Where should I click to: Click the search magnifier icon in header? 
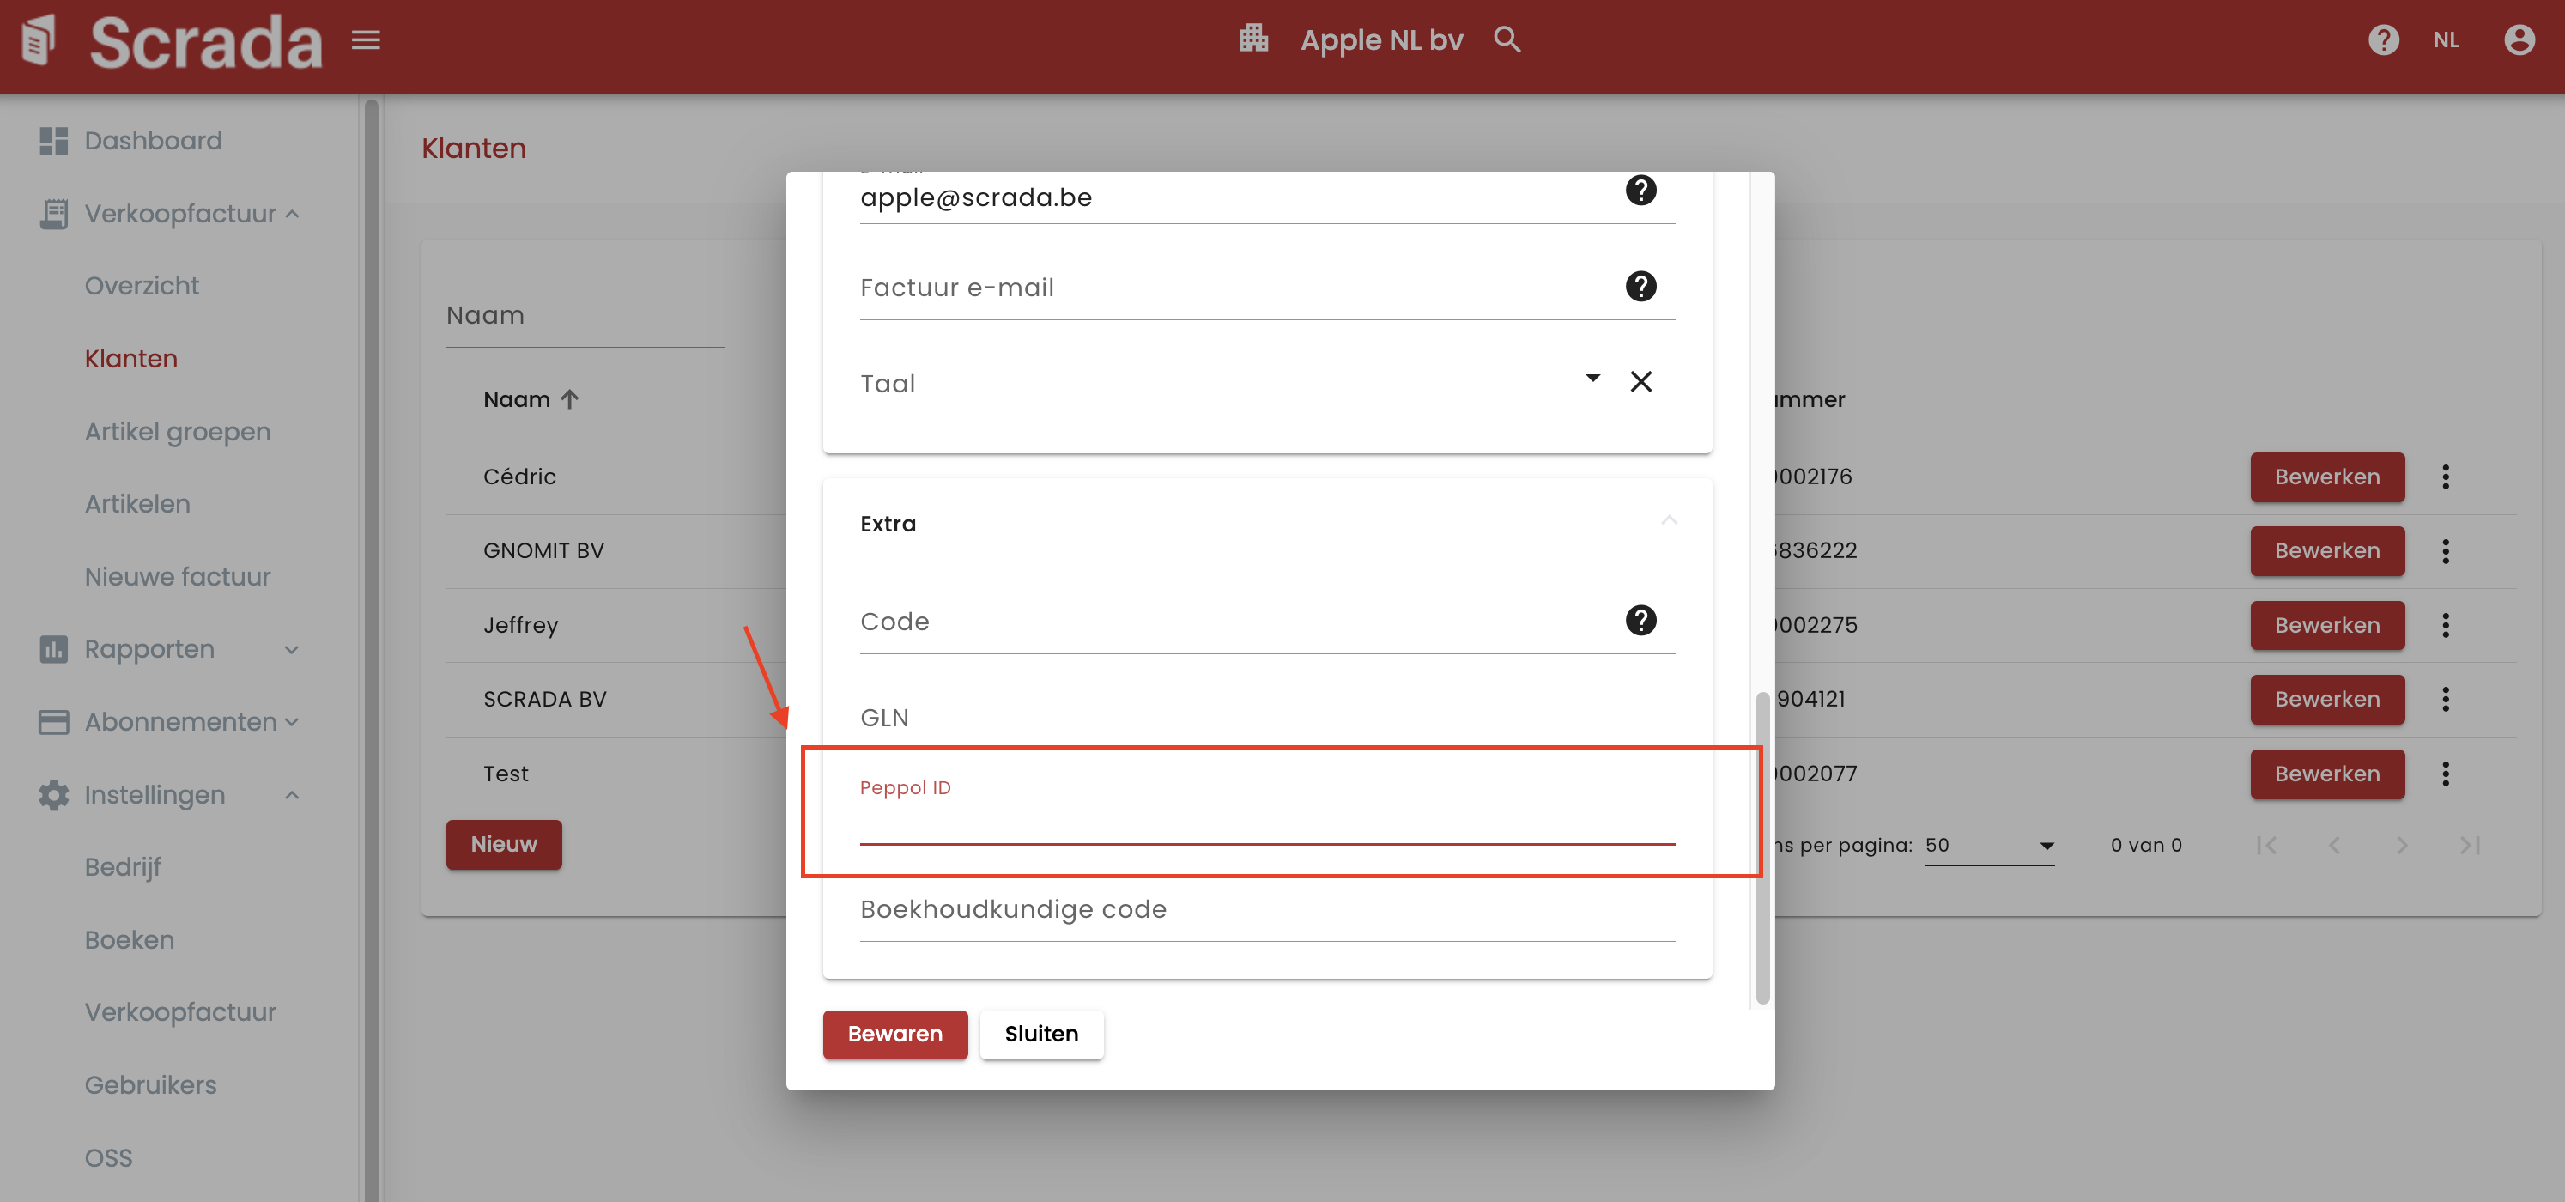1507,39
